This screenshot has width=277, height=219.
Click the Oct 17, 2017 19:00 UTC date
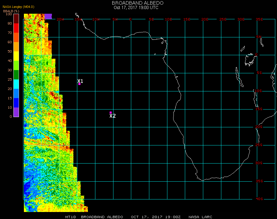coord(136,8)
